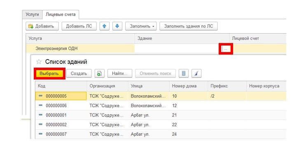The width and height of the screenshot is (306, 148).
Task: Click Арбат ул. in row with house 21
Action: coord(149,115)
